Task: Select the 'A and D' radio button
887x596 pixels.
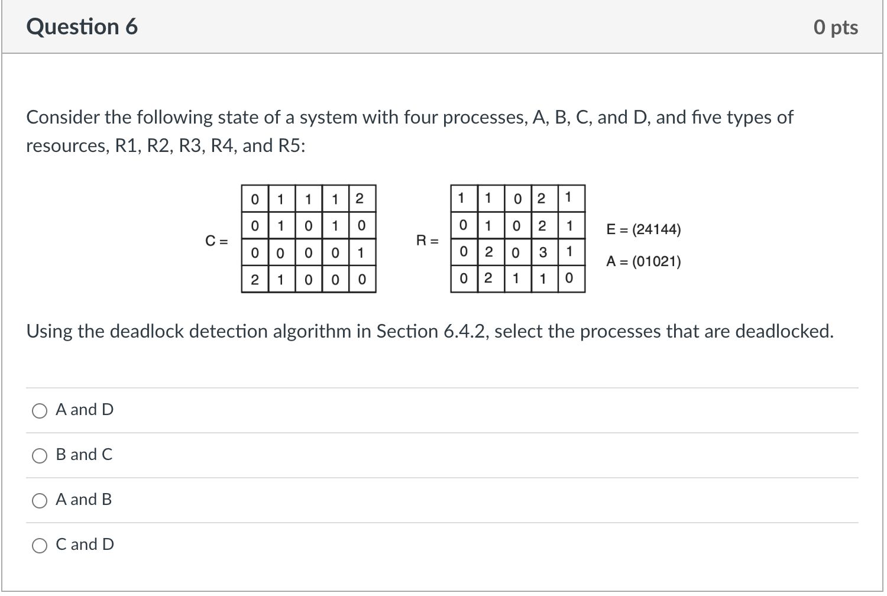Action: (x=40, y=410)
